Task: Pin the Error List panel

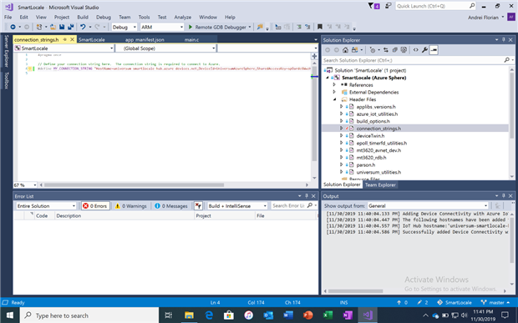Action: click(307, 196)
